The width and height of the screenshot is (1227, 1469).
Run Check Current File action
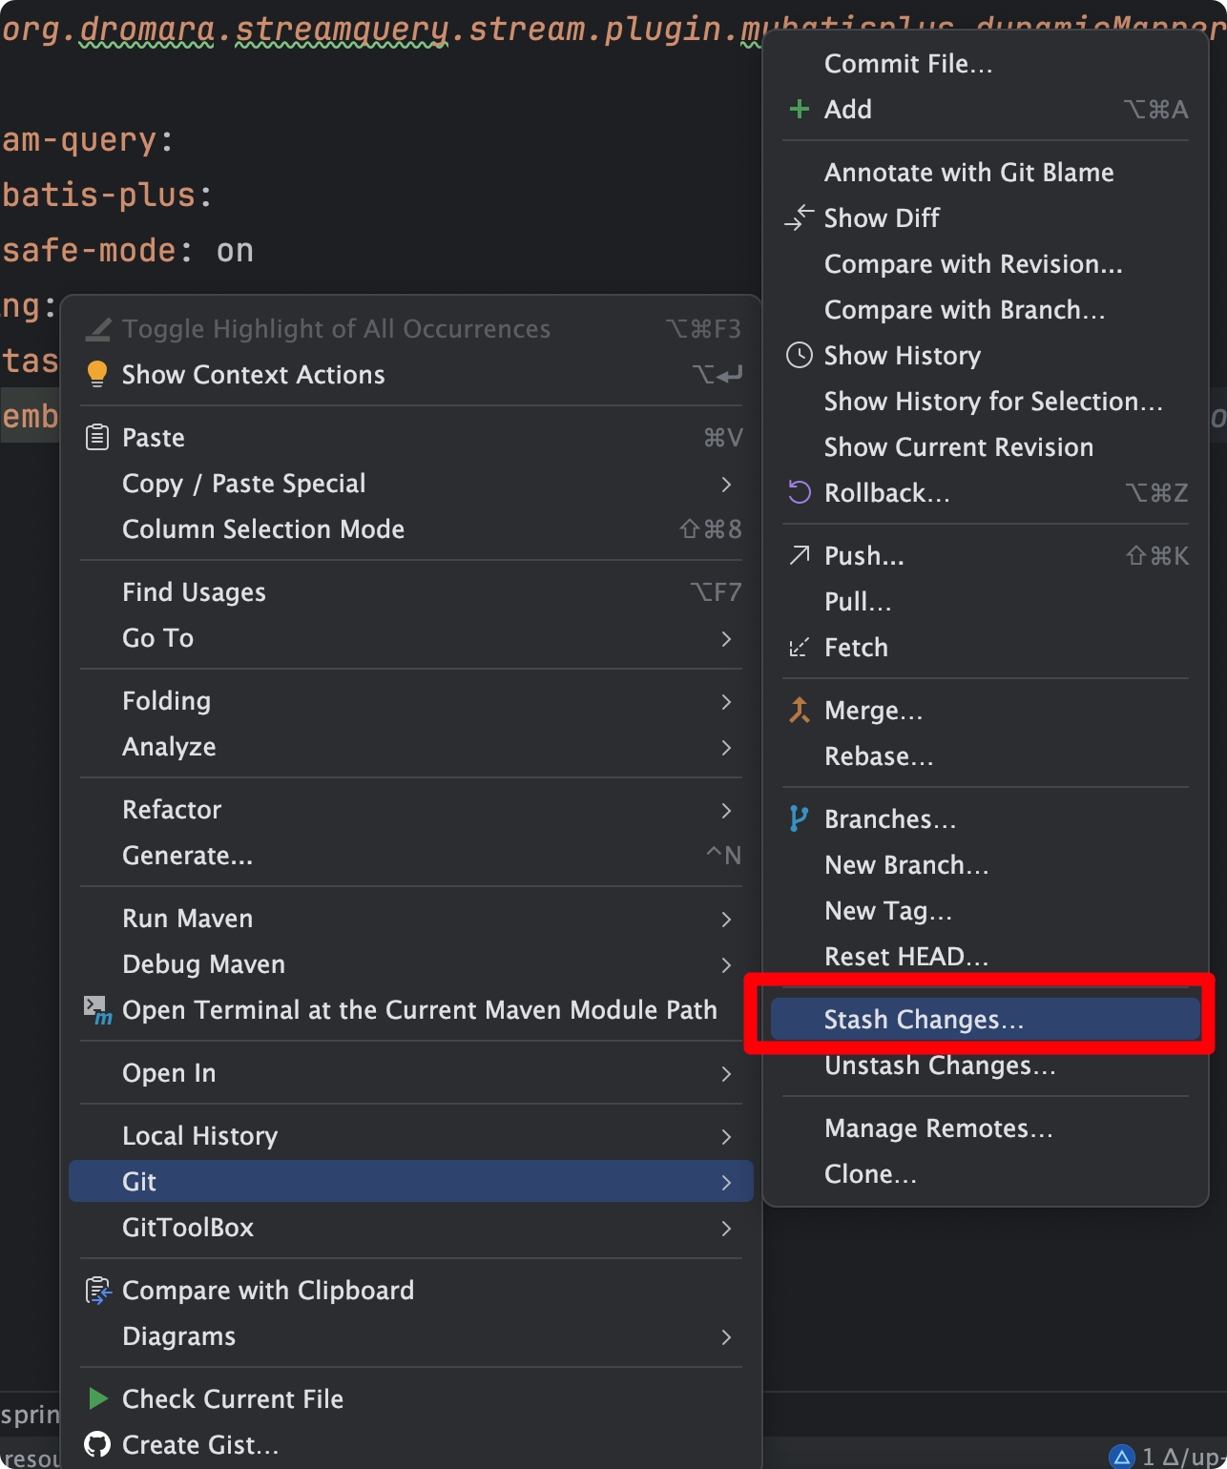(232, 1399)
